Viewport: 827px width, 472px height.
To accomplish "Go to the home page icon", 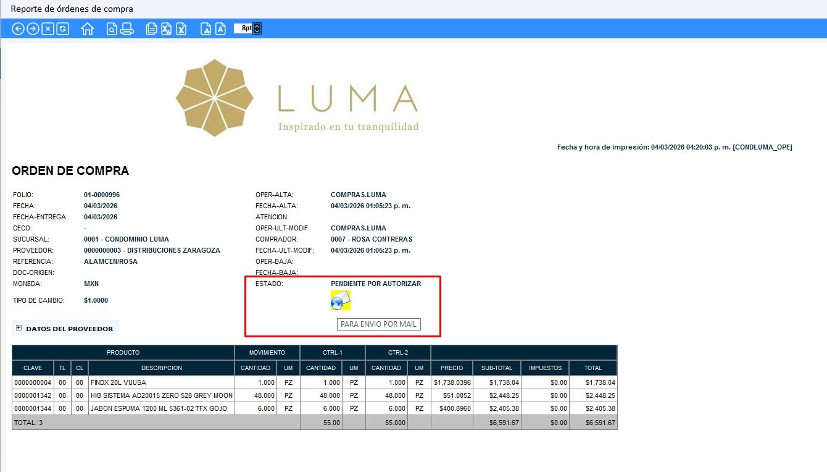I will [x=87, y=29].
